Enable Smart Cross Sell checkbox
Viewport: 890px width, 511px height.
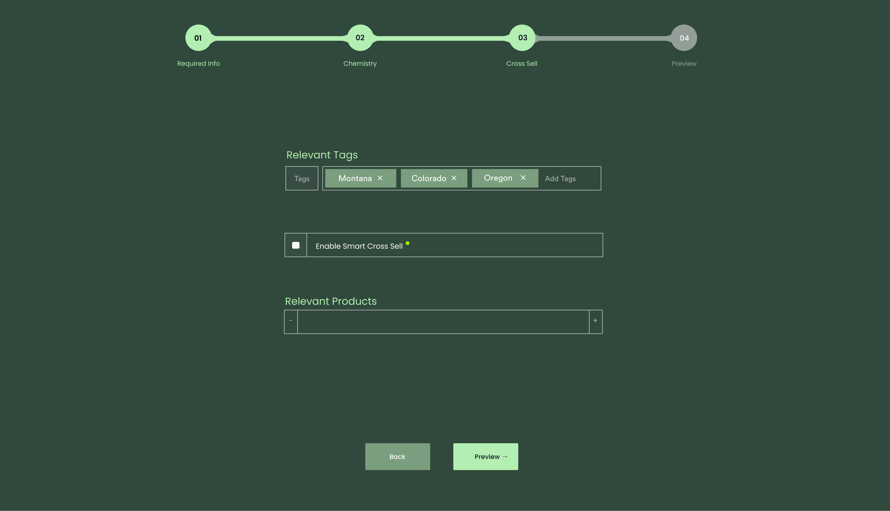tap(296, 245)
